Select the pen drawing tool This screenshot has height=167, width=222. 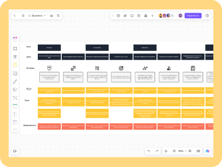click(x=15, y=90)
